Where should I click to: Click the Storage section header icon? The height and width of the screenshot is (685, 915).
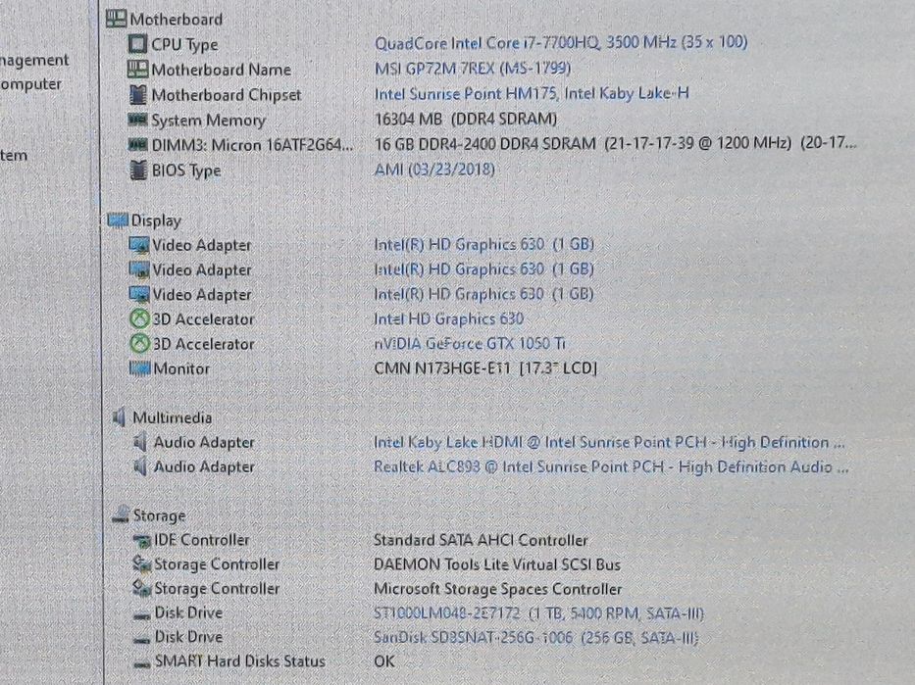(121, 514)
